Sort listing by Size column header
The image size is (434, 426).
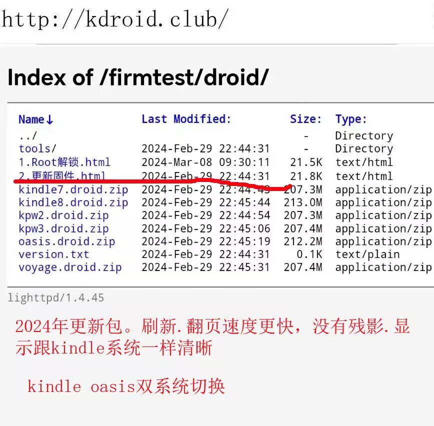tap(305, 119)
